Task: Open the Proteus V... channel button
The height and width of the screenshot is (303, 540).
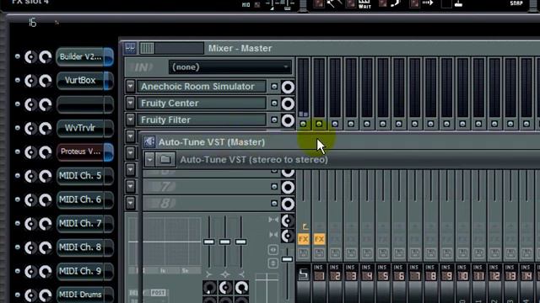Action: [x=84, y=151]
